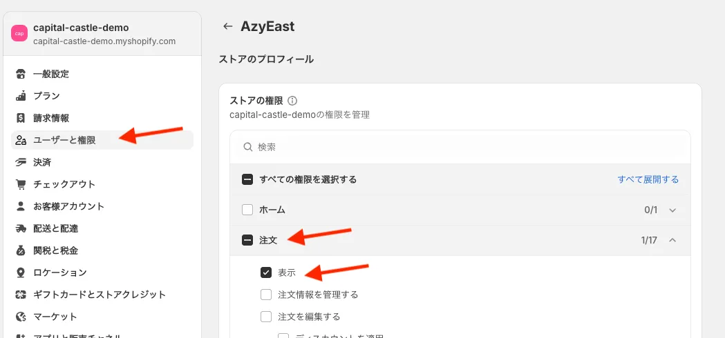Check the 注文情報を管理する checkbox
This screenshot has height=338, width=725.
tap(266, 295)
